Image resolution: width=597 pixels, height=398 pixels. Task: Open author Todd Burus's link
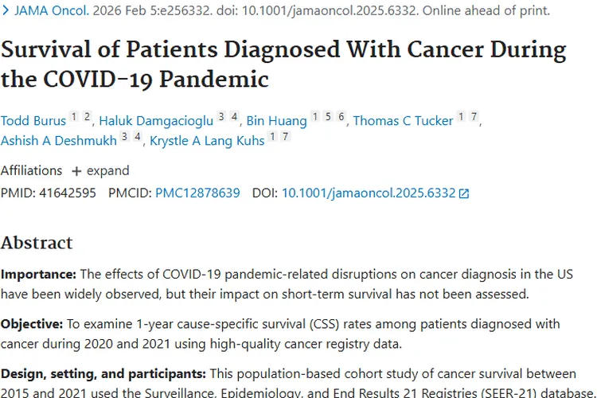(32, 121)
